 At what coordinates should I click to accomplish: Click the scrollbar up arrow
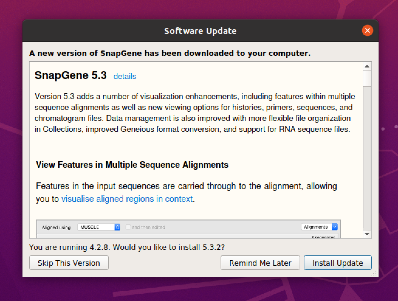point(367,66)
